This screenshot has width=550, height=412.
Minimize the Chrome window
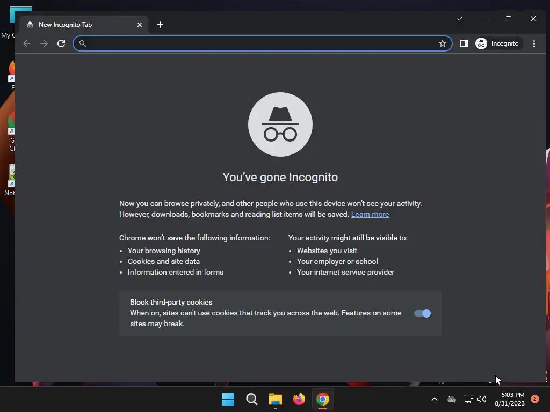[x=484, y=19]
